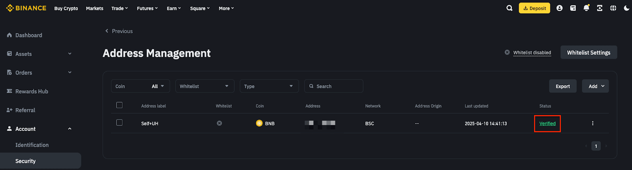Screen dimensions: 632x170
Task: Tick the checkbox for the Self+UH address
Action: click(x=119, y=123)
